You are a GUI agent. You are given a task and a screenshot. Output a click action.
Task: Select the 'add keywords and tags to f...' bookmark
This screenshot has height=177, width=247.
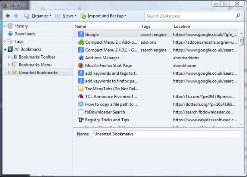pos(112,73)
